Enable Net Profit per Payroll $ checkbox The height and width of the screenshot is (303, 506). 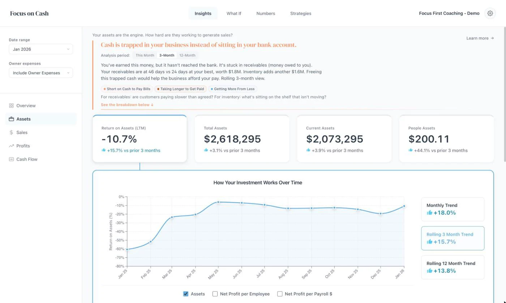[x=280, y=294]
